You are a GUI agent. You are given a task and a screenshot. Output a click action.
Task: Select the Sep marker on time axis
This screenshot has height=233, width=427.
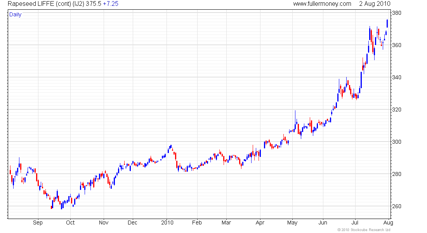(x=38, y=223)
